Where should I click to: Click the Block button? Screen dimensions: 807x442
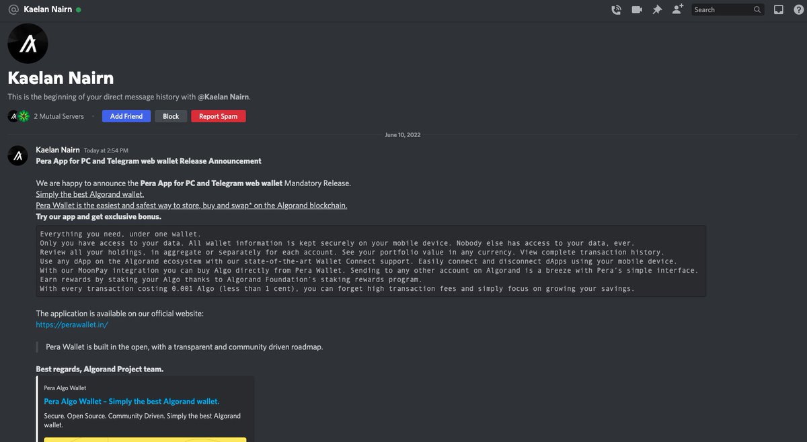171,116
